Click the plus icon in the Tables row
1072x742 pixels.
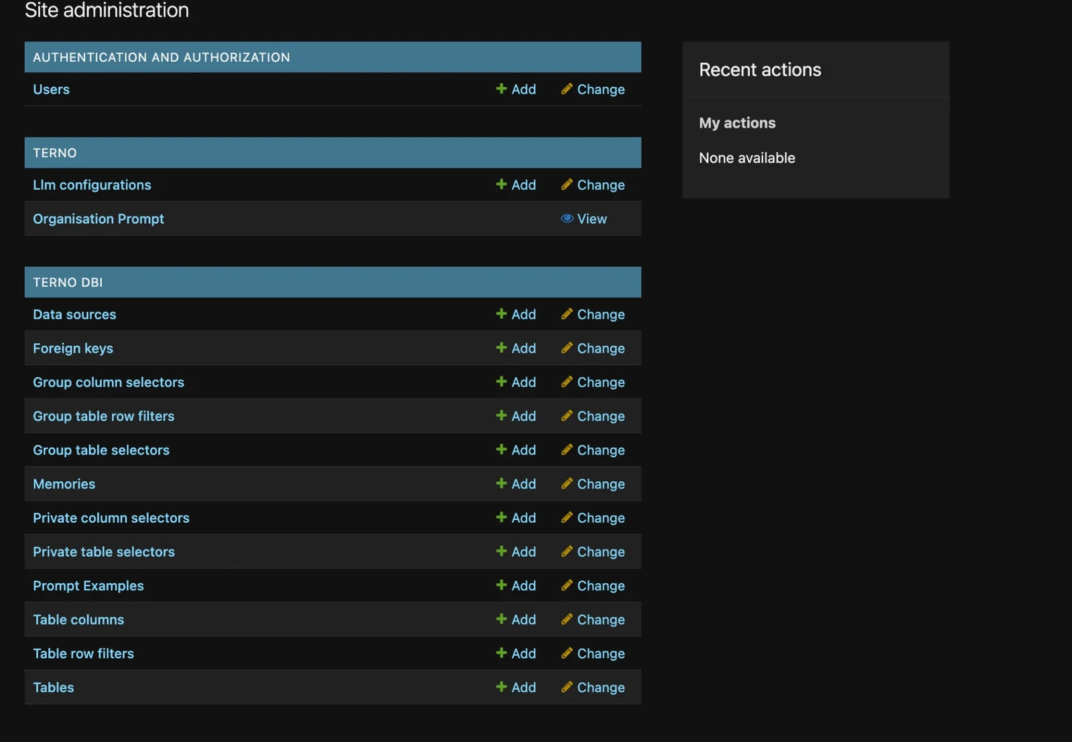coord(501,686)
